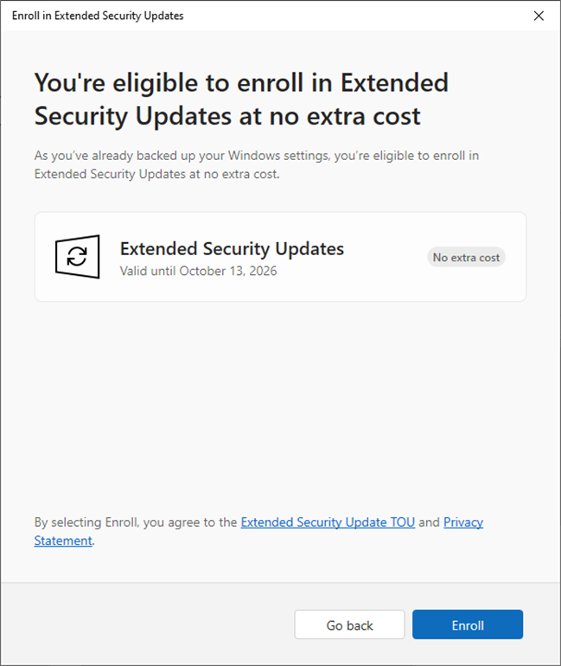
Task: Click the empty footer area left of Go back
Action: pyautogui.click(x=147, y=625)
